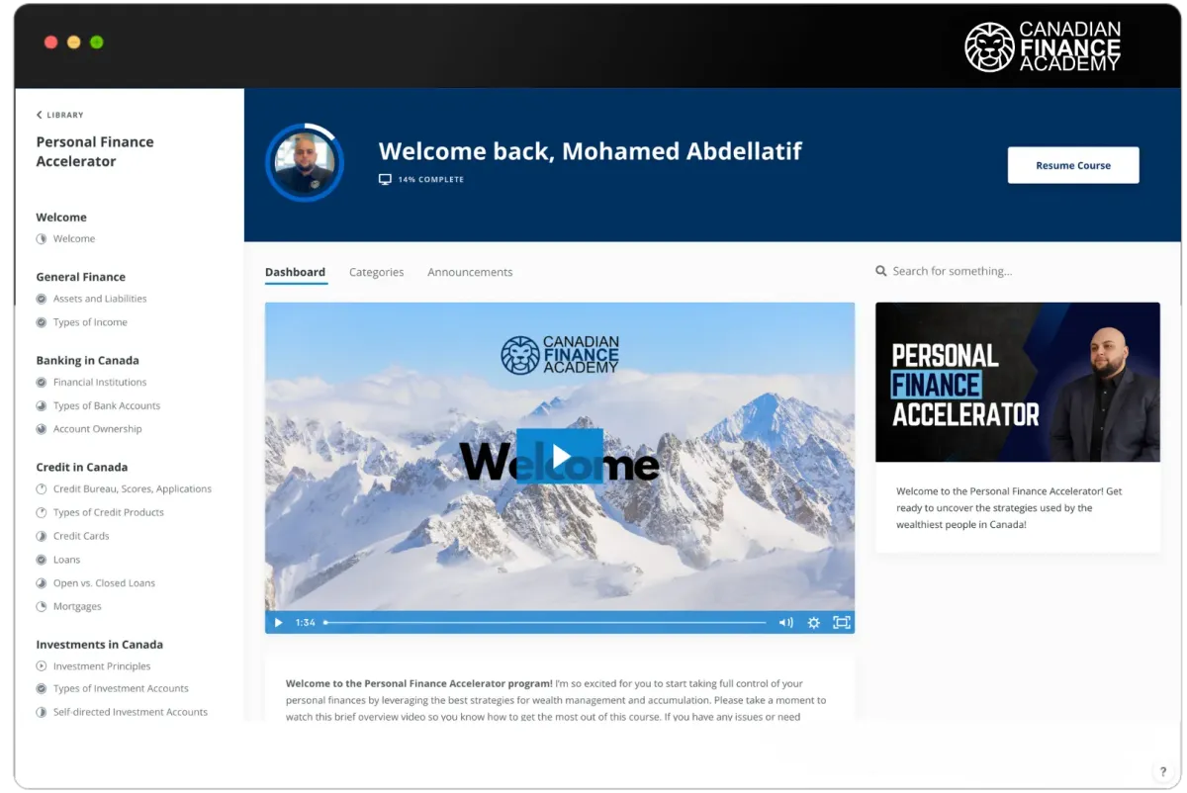This screenshot has width=1187, height=793.
Task: Click the progress icon beside Mortgages
Action: click(x=42, y=607)
